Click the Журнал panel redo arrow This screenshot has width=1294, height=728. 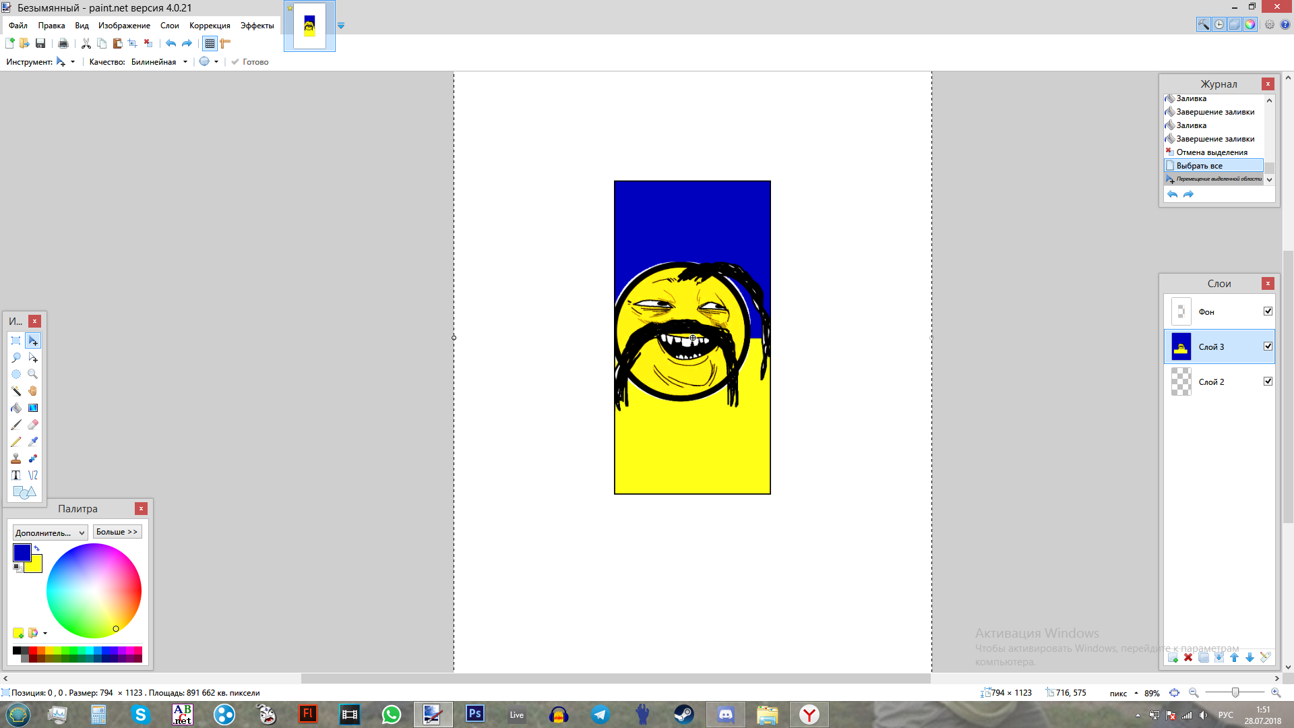(1188, 194)
